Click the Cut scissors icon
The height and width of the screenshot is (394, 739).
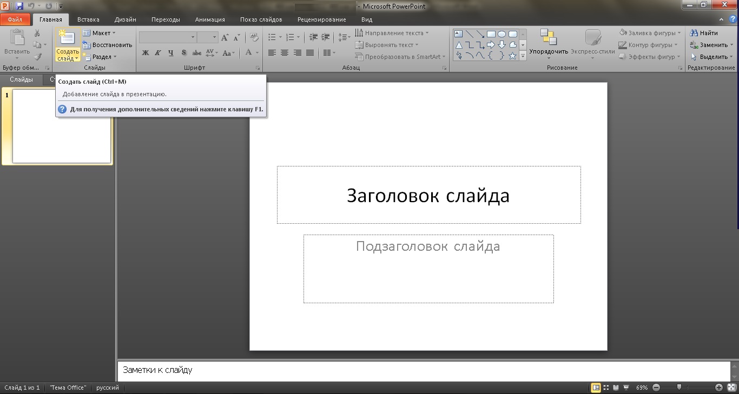click(x=37, y=34)
